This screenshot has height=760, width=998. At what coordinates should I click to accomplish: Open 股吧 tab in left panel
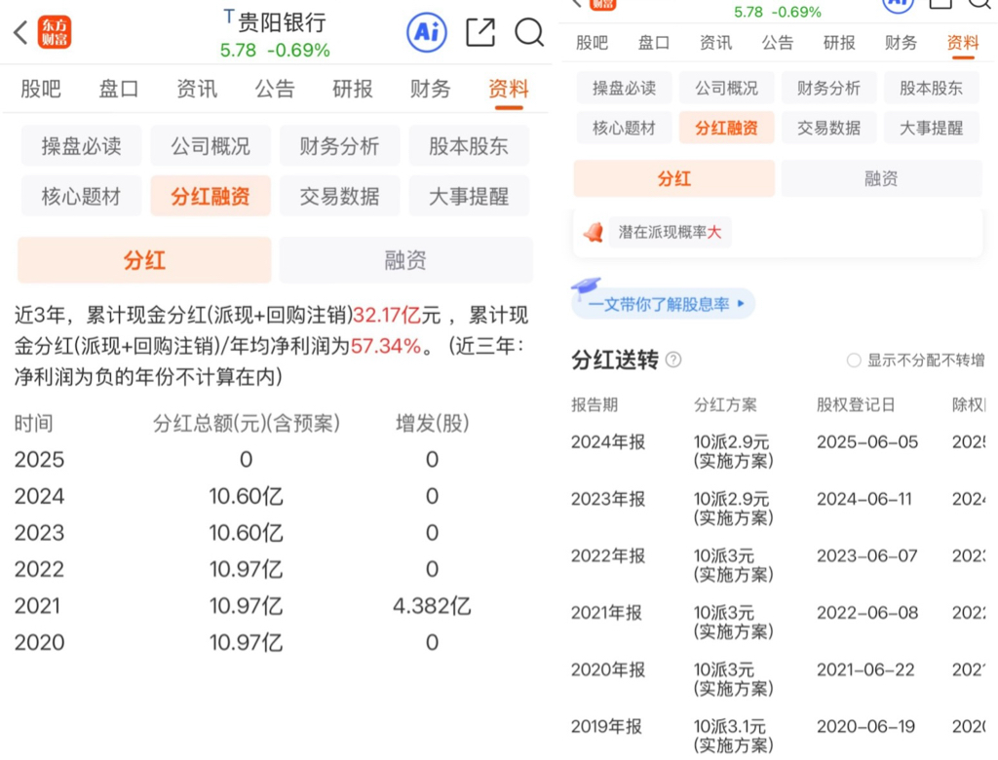click(41, 89)
